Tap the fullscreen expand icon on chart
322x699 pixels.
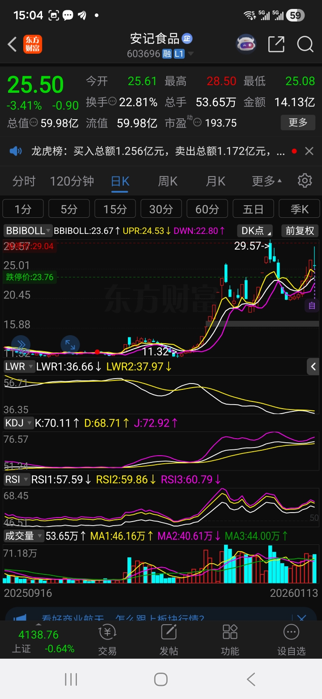pos(70,344)
